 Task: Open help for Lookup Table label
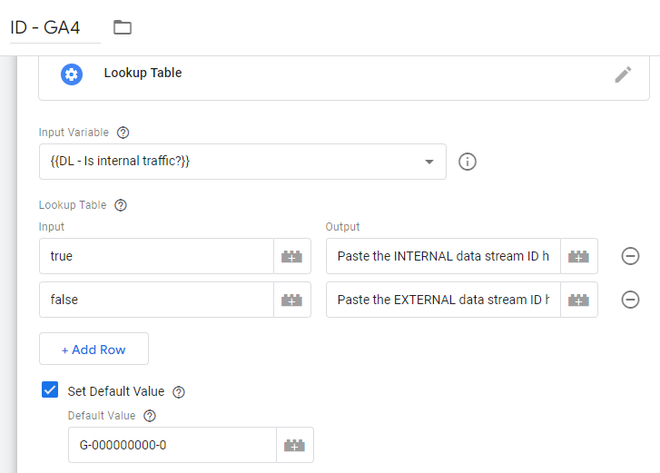point(121,205)
